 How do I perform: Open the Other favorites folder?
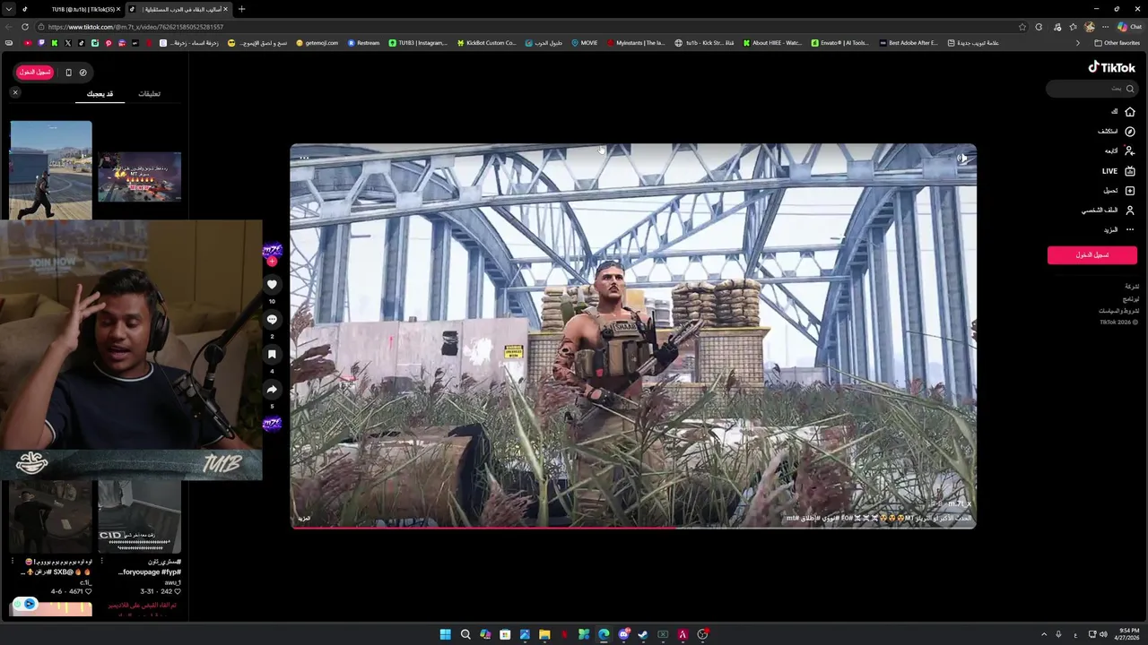[1117, 43]
